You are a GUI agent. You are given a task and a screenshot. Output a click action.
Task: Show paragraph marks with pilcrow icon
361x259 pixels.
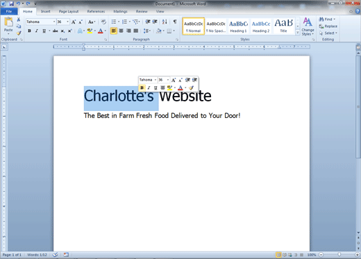coord(175,22)
